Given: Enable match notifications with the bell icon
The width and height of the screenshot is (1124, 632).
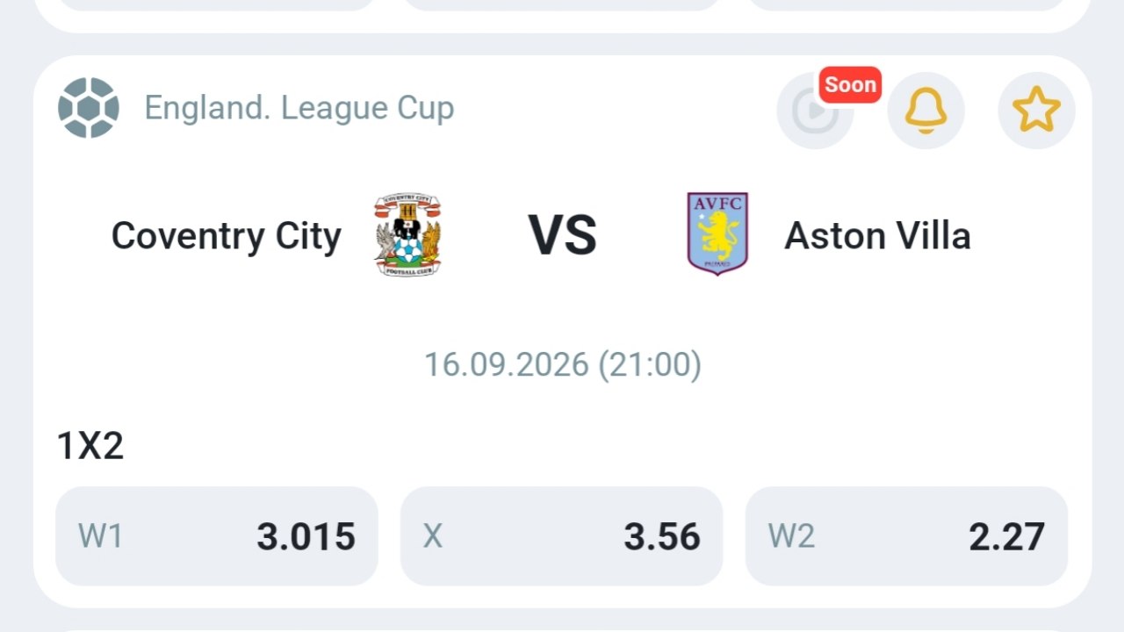Looking at the screenshot, I should [926, 111].
